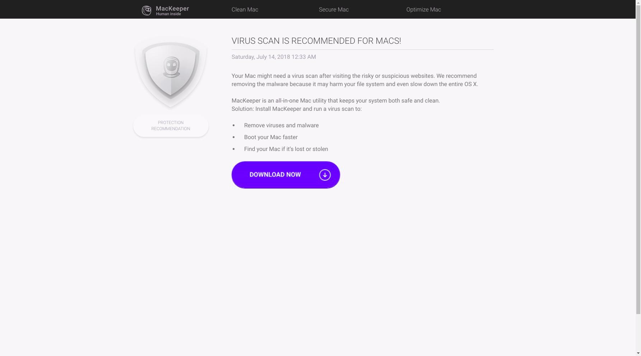
Task: Click the 'MacKeeper is an all-in-one Mac utility' sentence
Action: pyautogui.click(x=336, y=101)
